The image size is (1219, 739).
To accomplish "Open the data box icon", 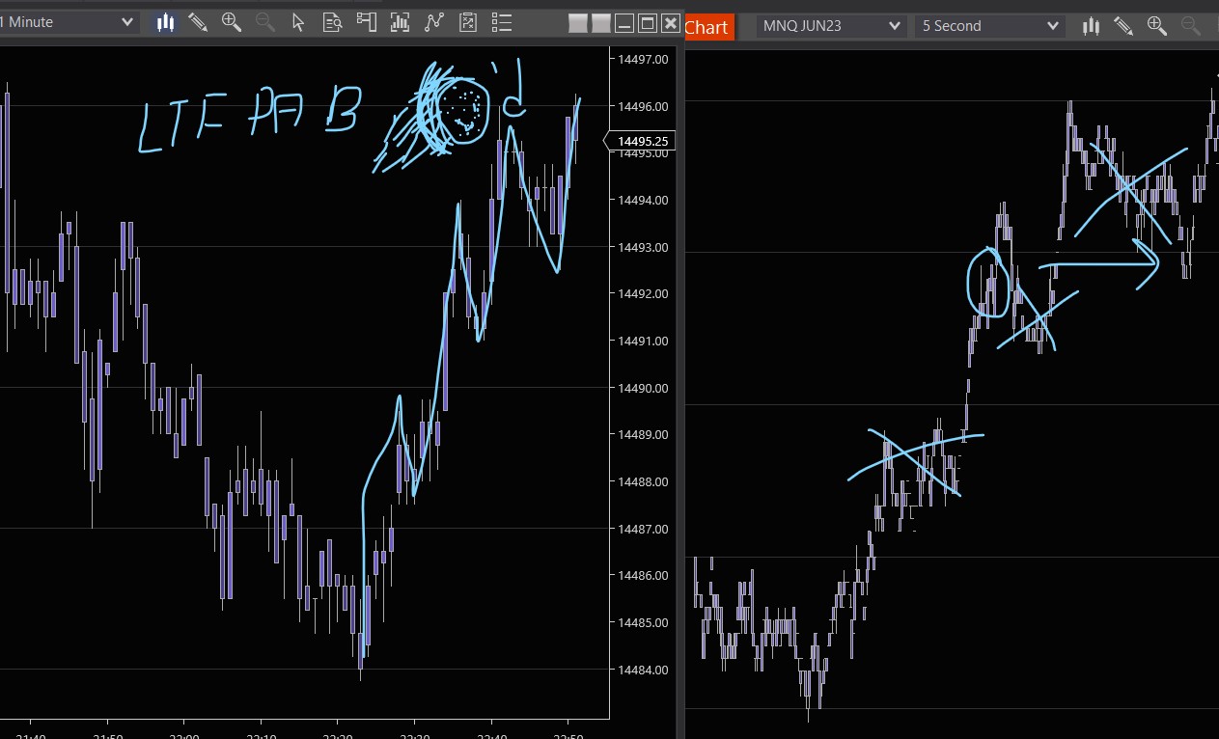I will 332,21.
